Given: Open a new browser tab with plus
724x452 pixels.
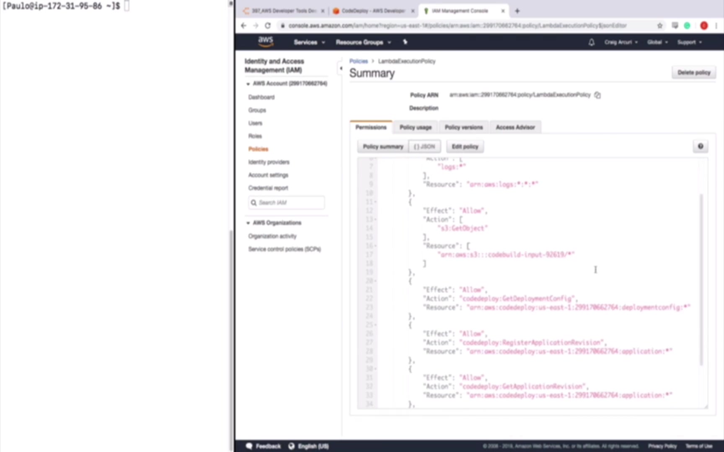Looking at the screenshot, I should pyautogui.click(x=517, y=11).
